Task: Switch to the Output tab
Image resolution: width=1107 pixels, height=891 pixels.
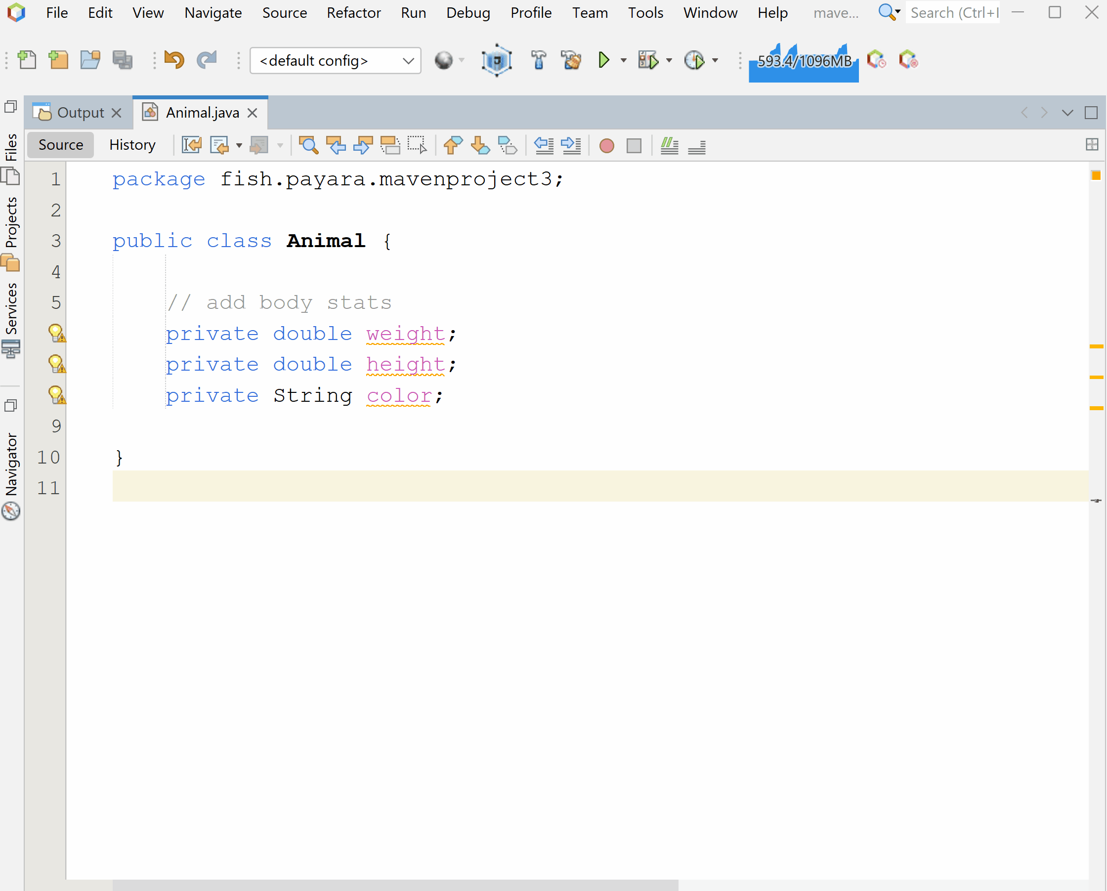Action: (x=80, y=113)
